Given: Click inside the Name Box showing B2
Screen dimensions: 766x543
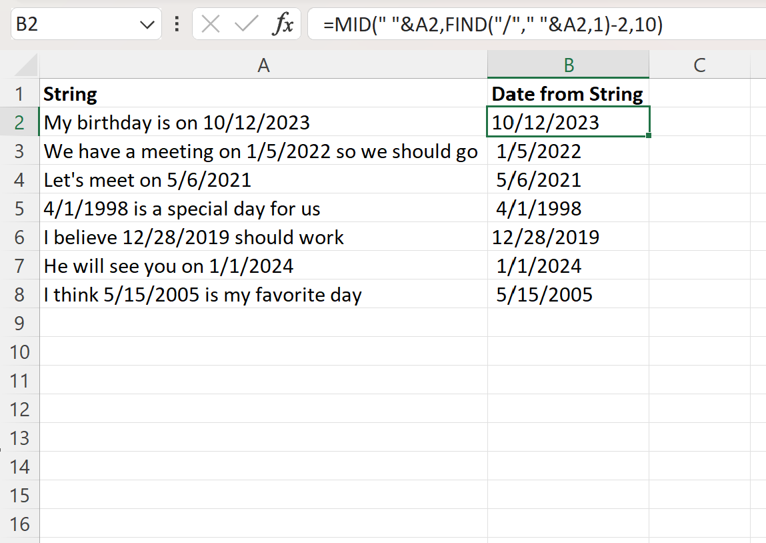Looking at the screenshot, I should [x=73, y=23].
